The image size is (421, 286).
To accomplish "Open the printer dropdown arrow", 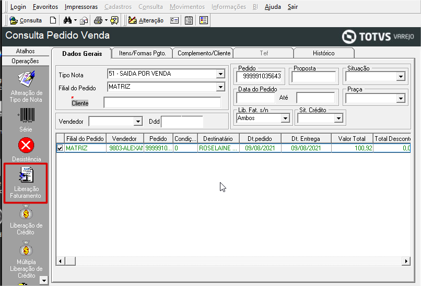I will pos(106,20).
